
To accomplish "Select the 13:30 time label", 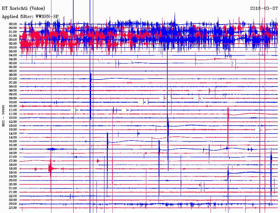I will click(13, 130).
